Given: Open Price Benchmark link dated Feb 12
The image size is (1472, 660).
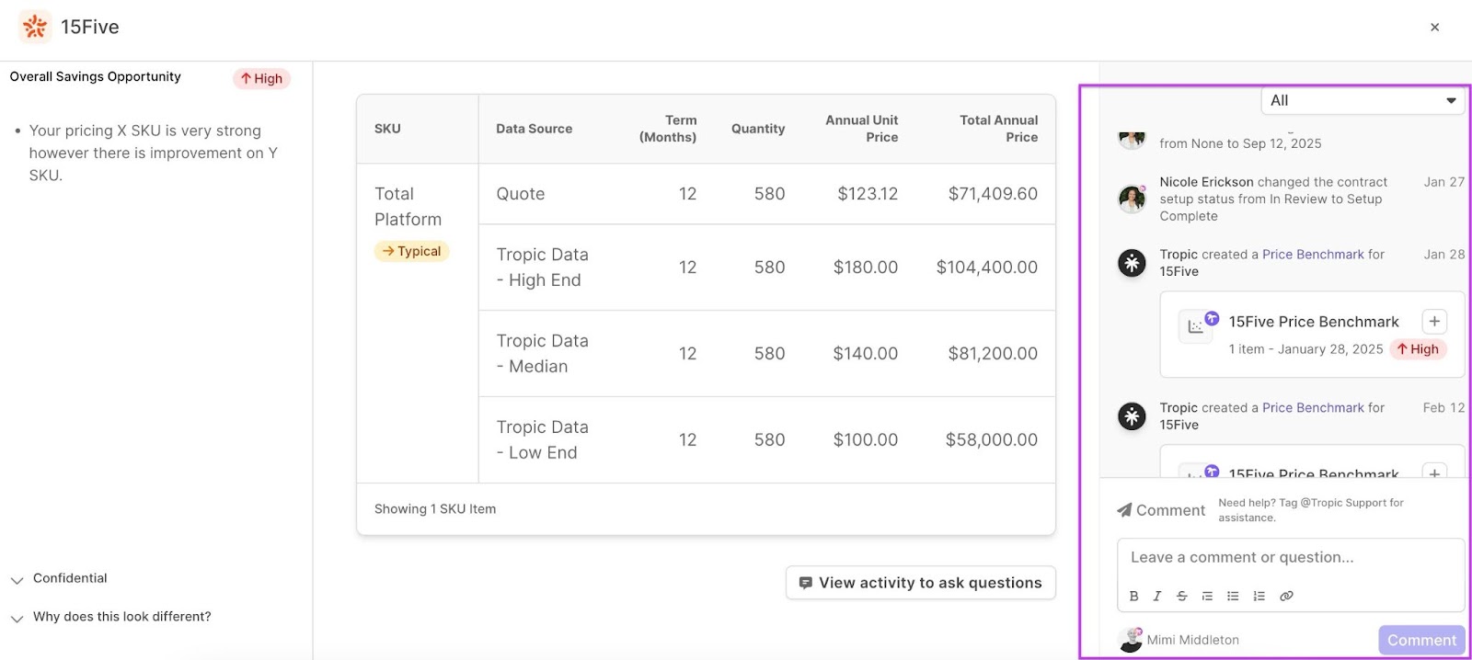Looking at the screenshot, I should tap(1313, 408).
